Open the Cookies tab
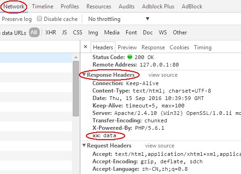 179,47
